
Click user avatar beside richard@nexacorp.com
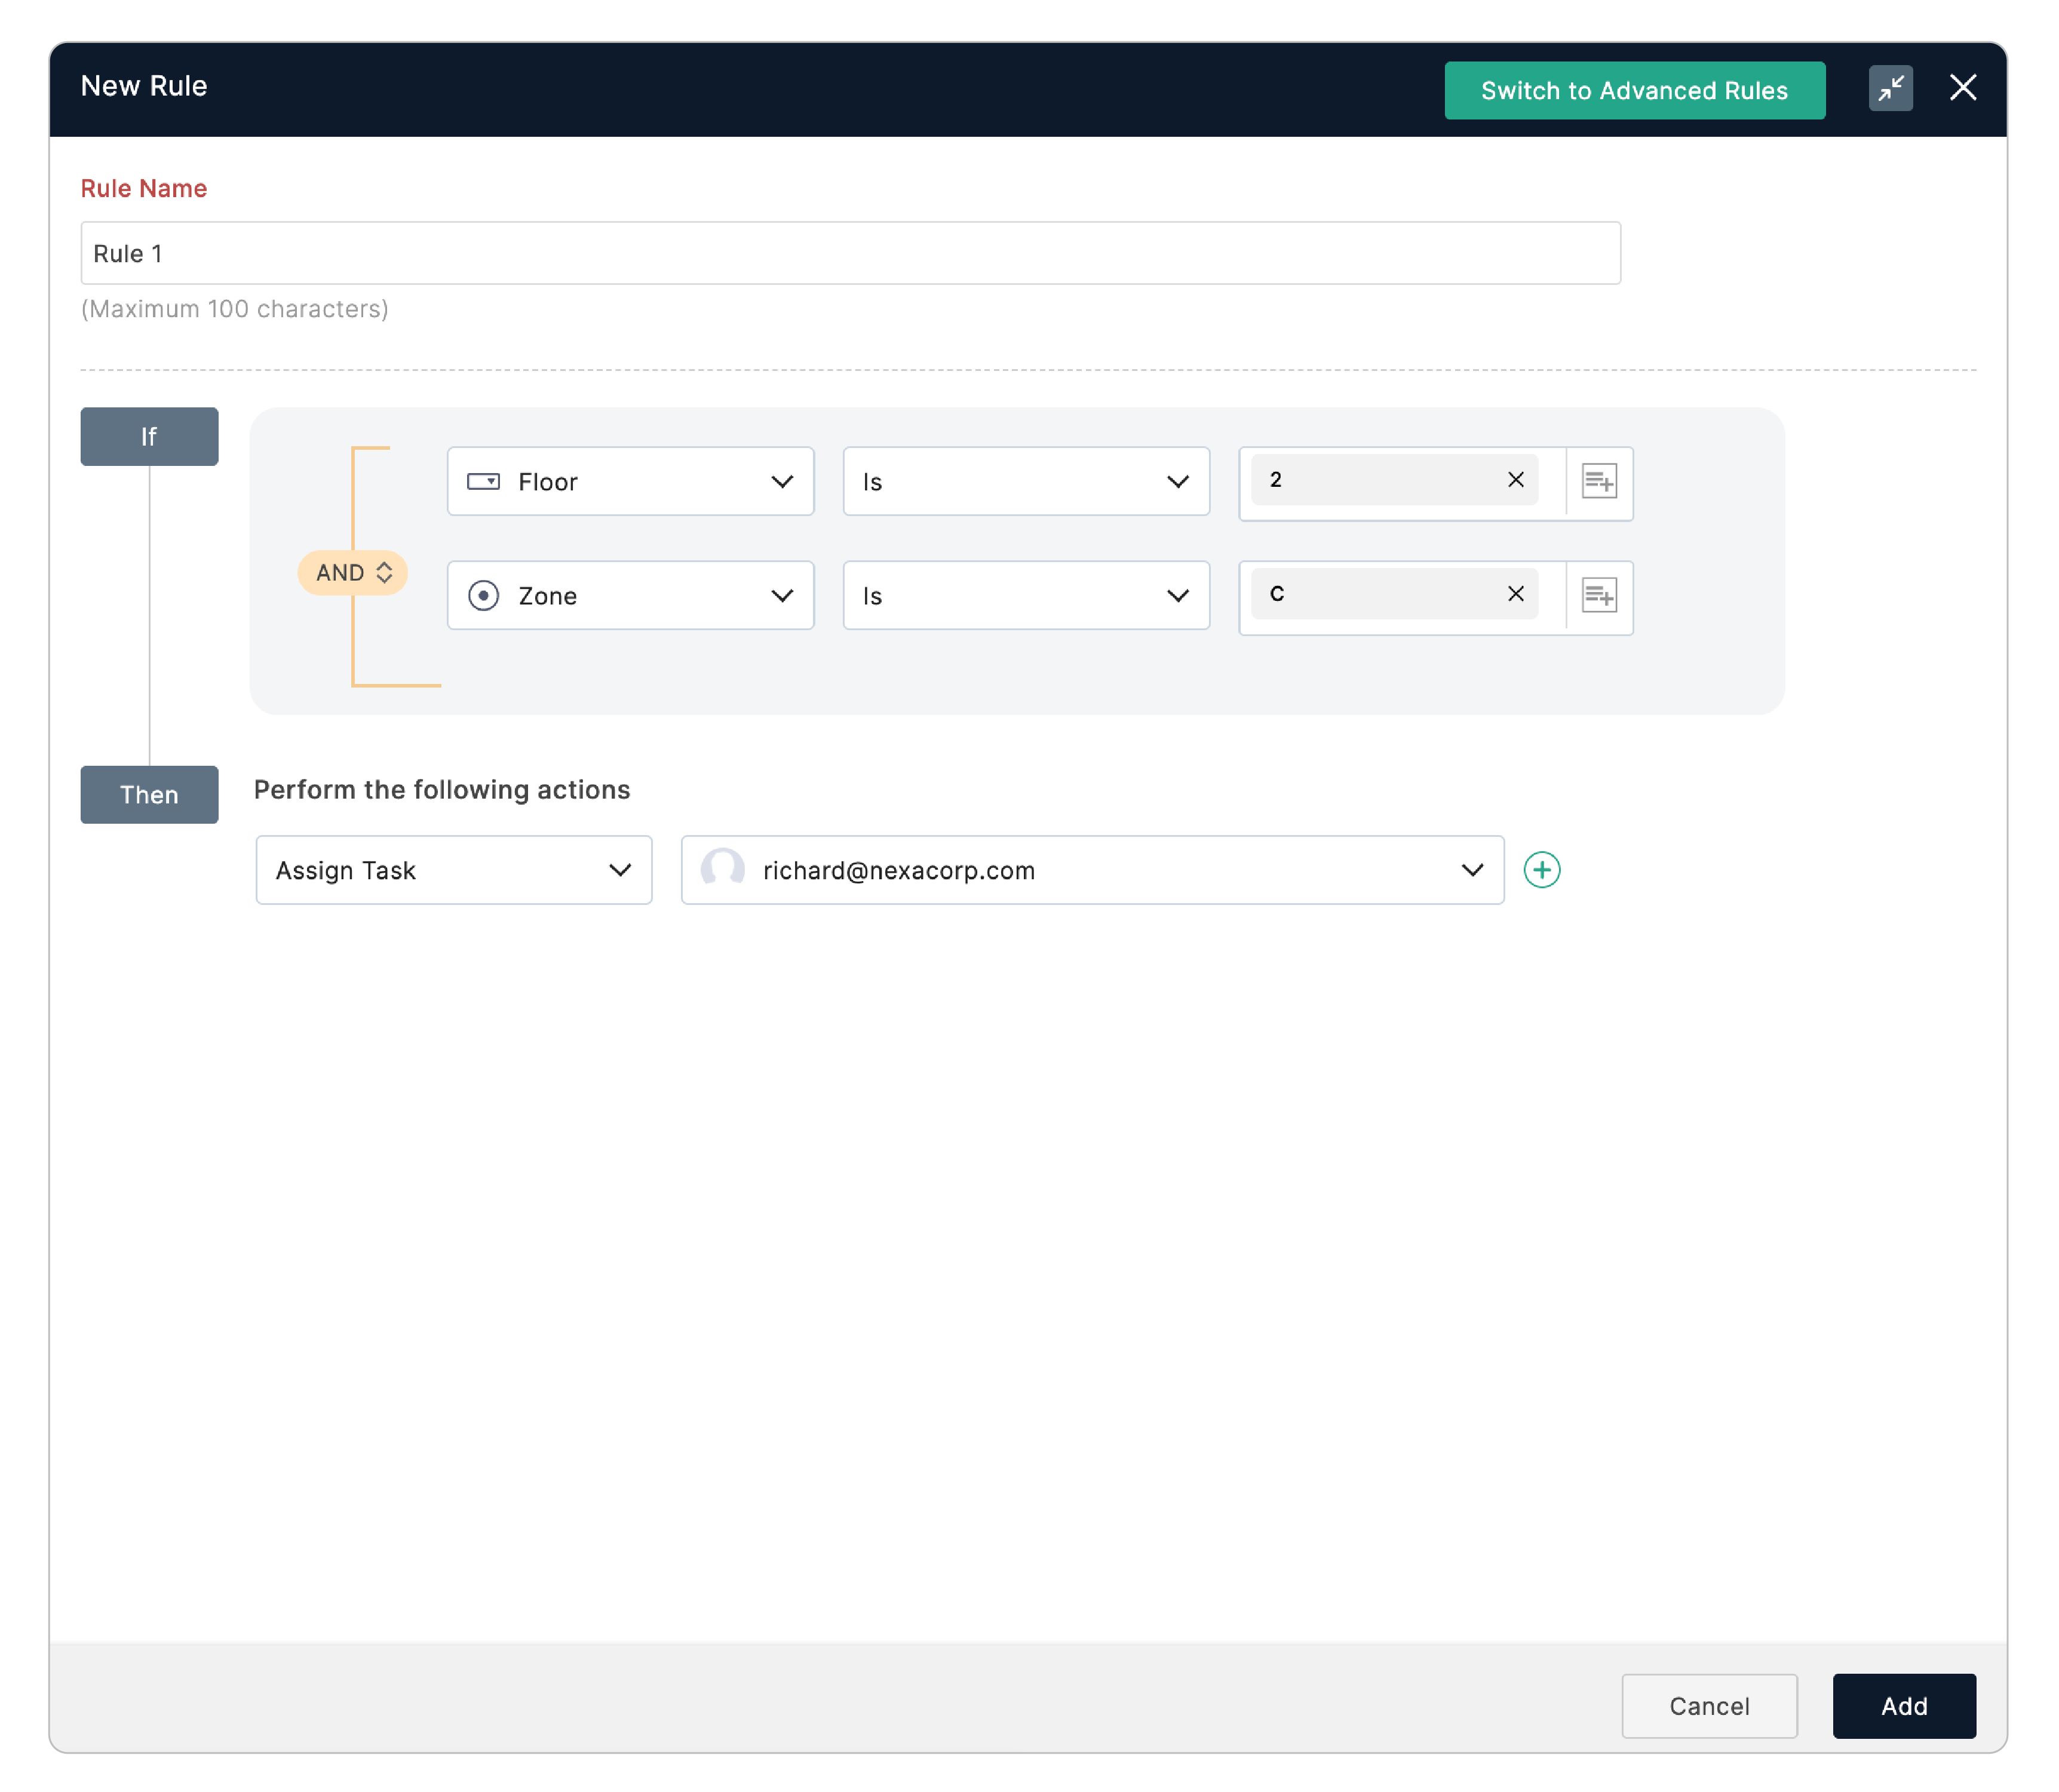[722, 870]
